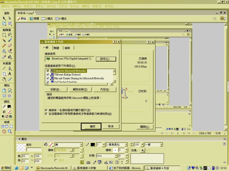This screenshot has width=229, height=171.
Task: Choose the Zoom magnifier tool
Action: (10, 131)
